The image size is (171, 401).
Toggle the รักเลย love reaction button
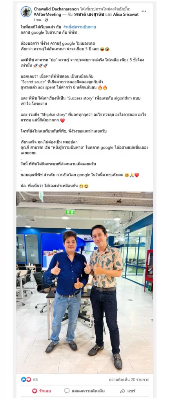42,391
